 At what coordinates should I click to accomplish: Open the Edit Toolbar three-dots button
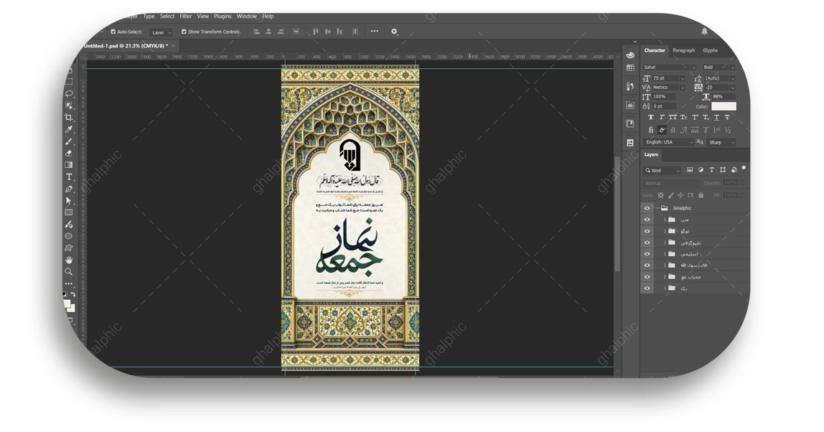[x=69, y=283]
